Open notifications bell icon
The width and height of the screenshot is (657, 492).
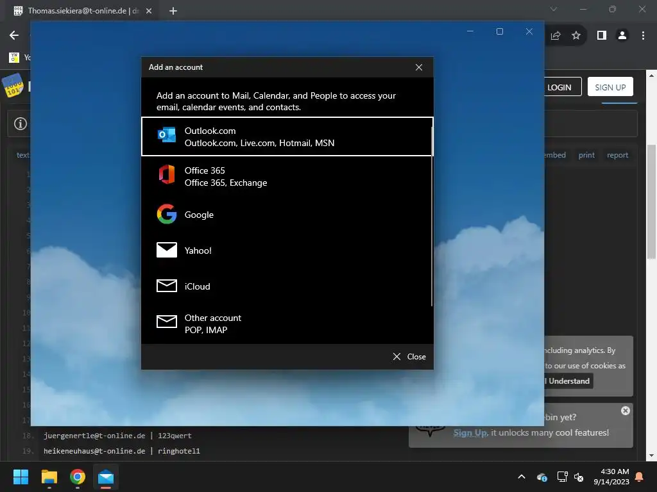[640, 477]
